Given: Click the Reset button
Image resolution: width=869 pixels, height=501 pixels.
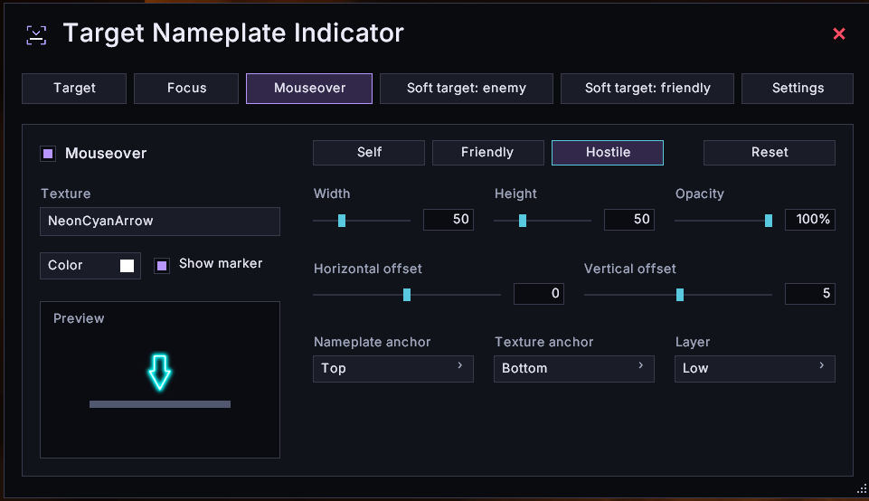Looking at the screenshot, I should click(770, 153).
